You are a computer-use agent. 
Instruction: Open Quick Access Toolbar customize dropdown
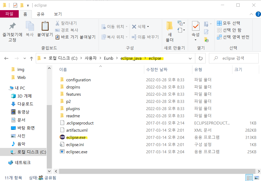pyautogui.click(x=28, y=6)
